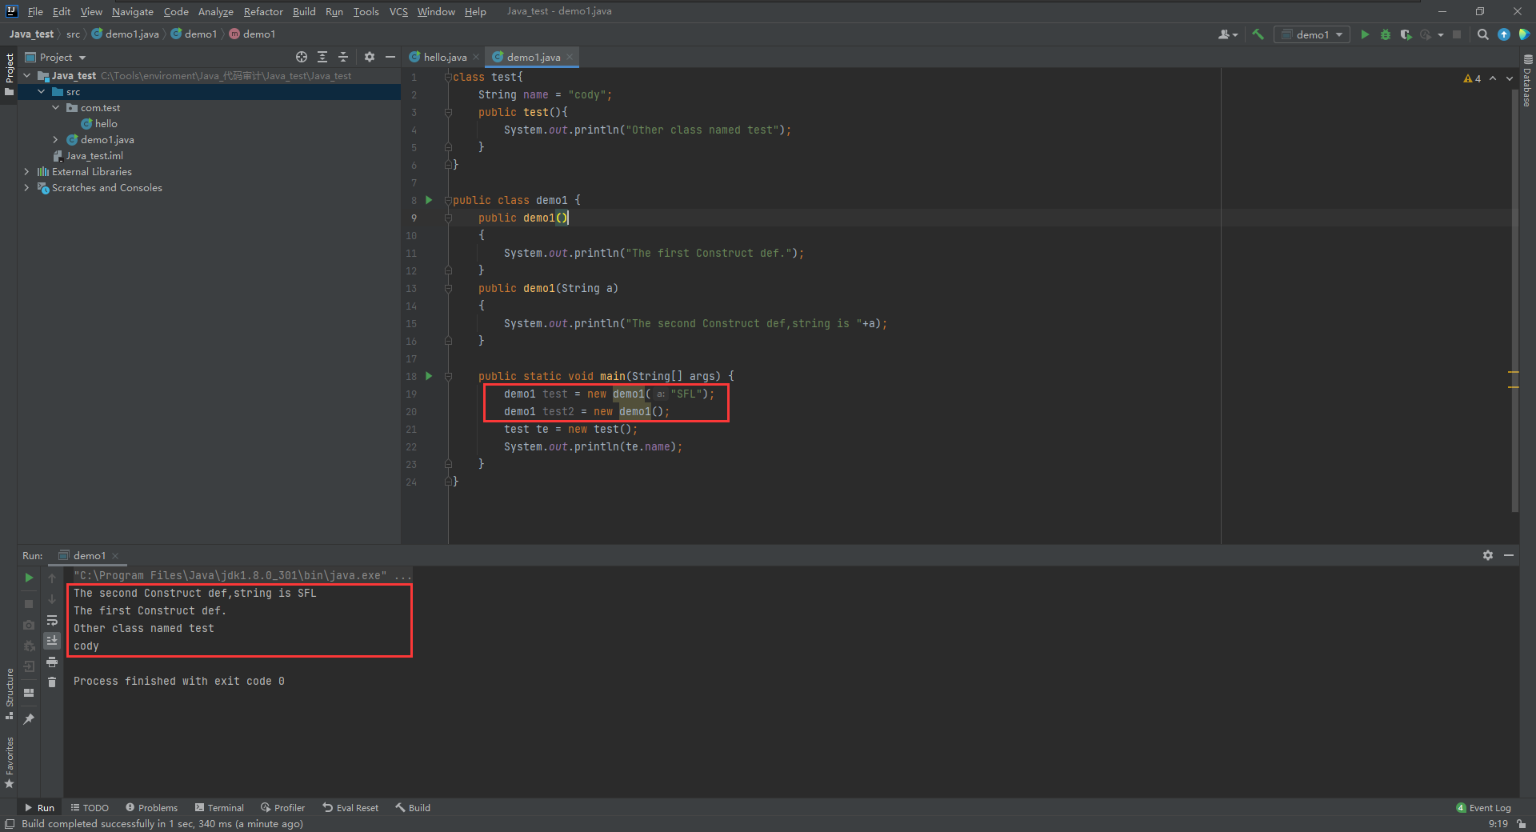Run demo1 with Coverage shield icon
Image resolution: width=1536 pixels, height=832 pixels.
[1406, 34]
